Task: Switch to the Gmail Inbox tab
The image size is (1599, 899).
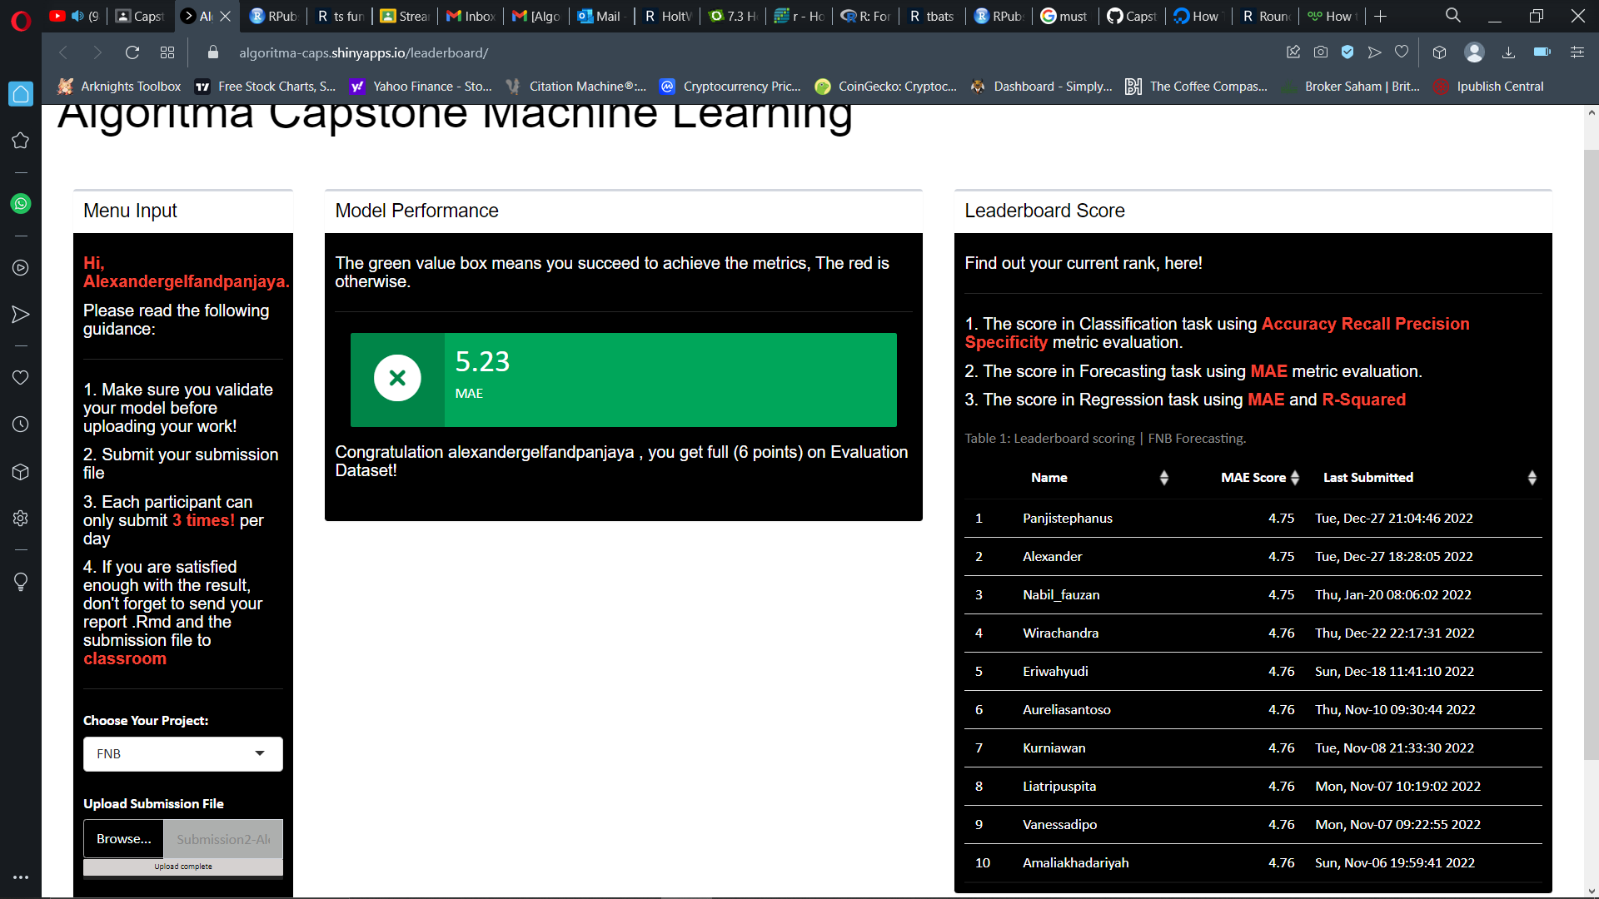Action: pos(470,15)
